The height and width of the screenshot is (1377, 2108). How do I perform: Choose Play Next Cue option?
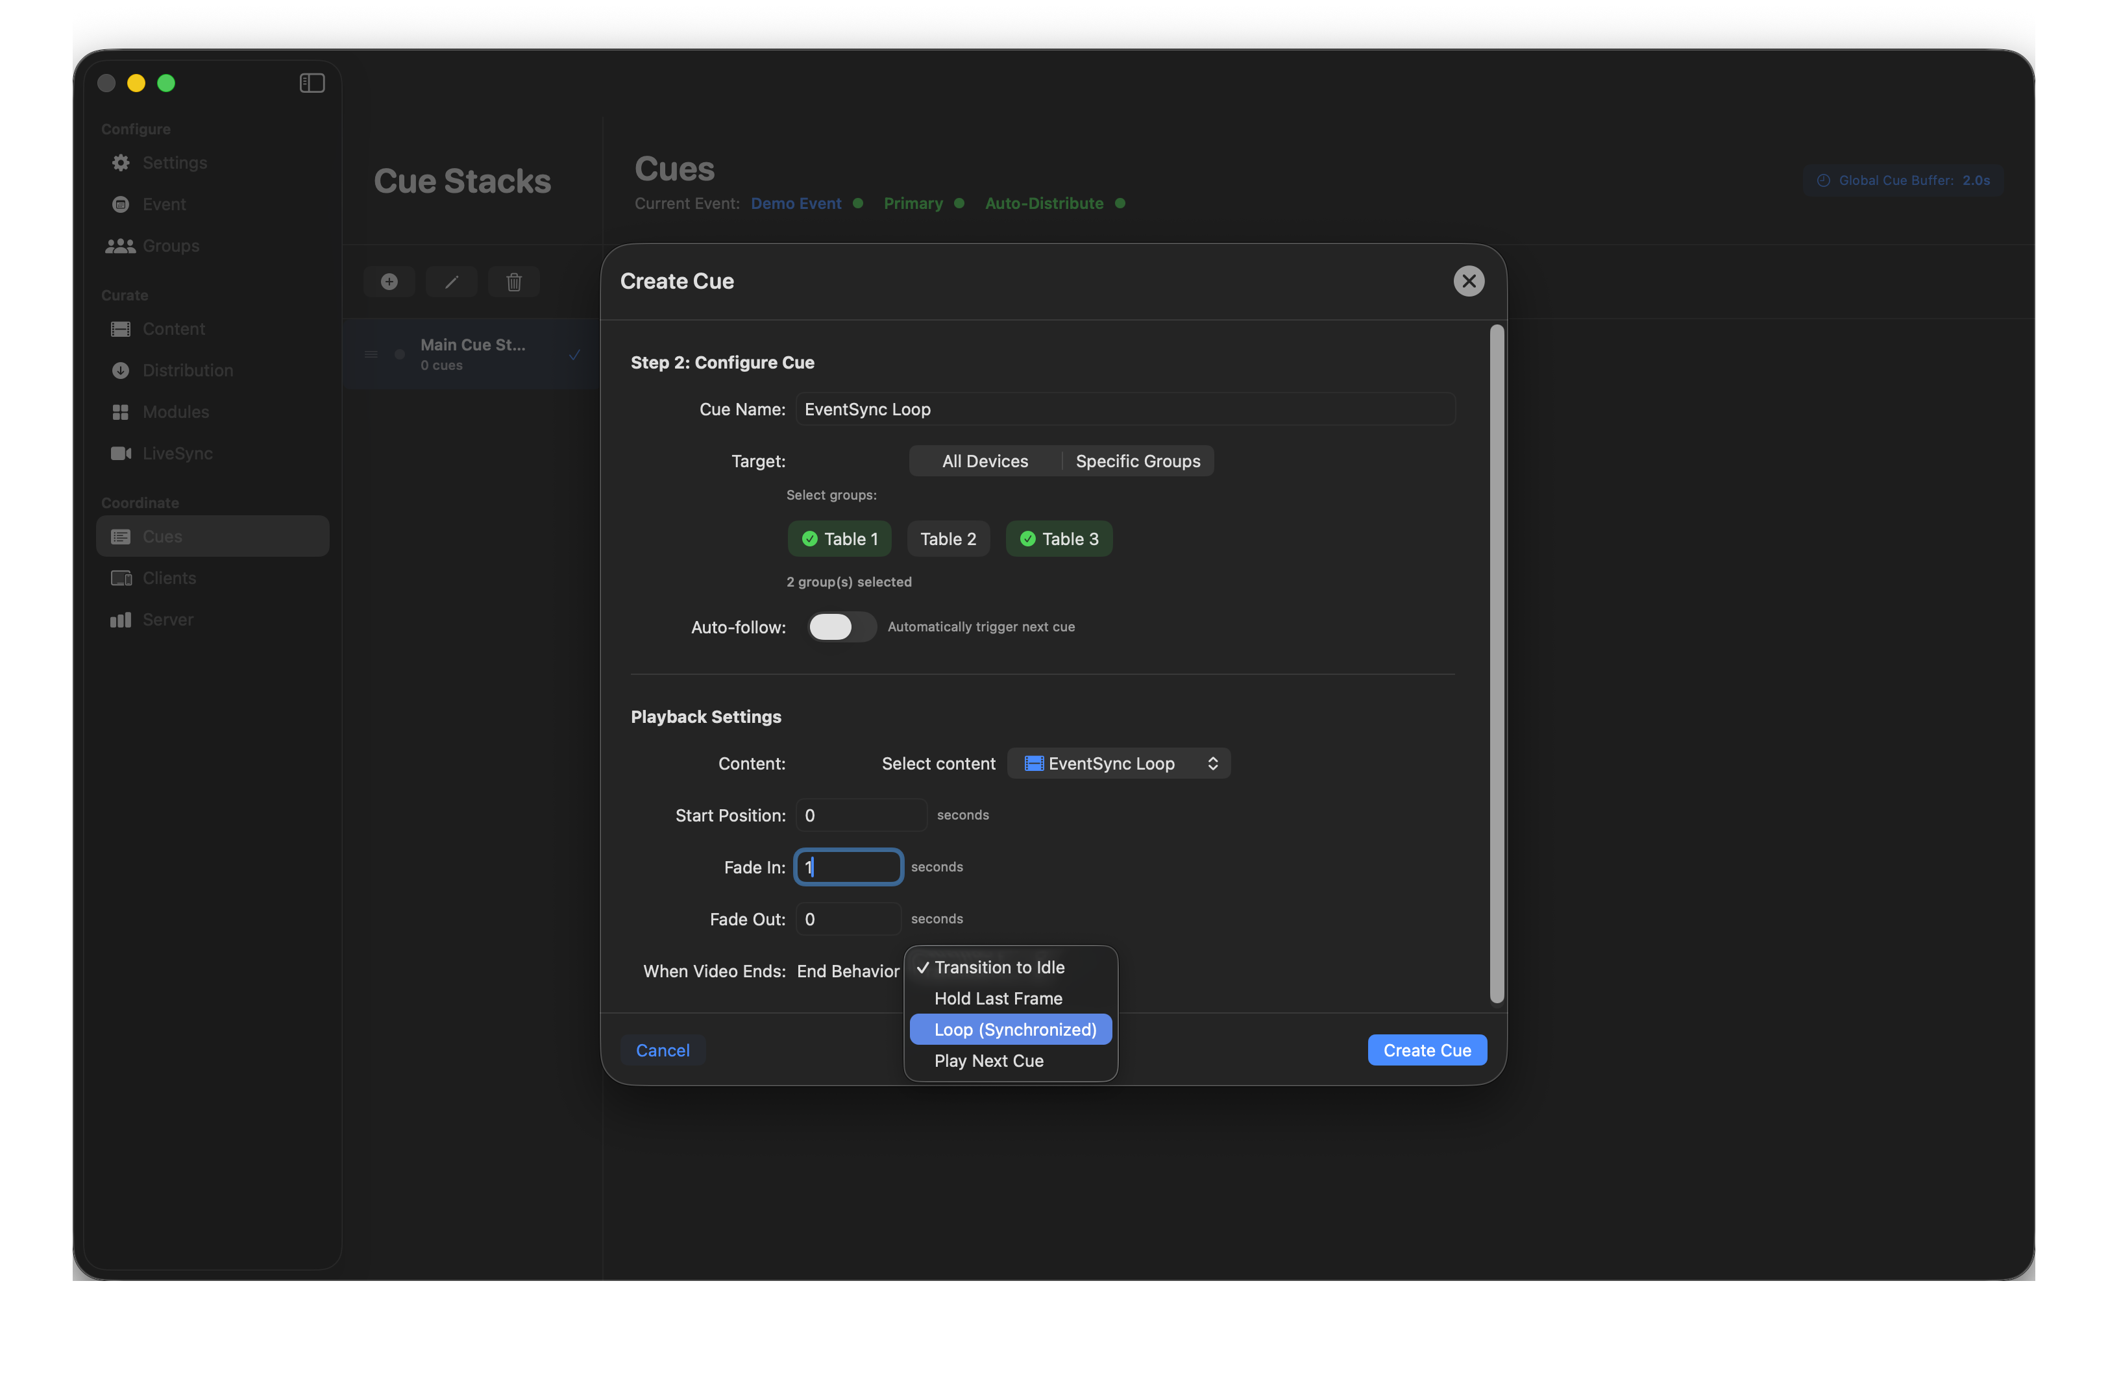click(x=1011, y=1061)
